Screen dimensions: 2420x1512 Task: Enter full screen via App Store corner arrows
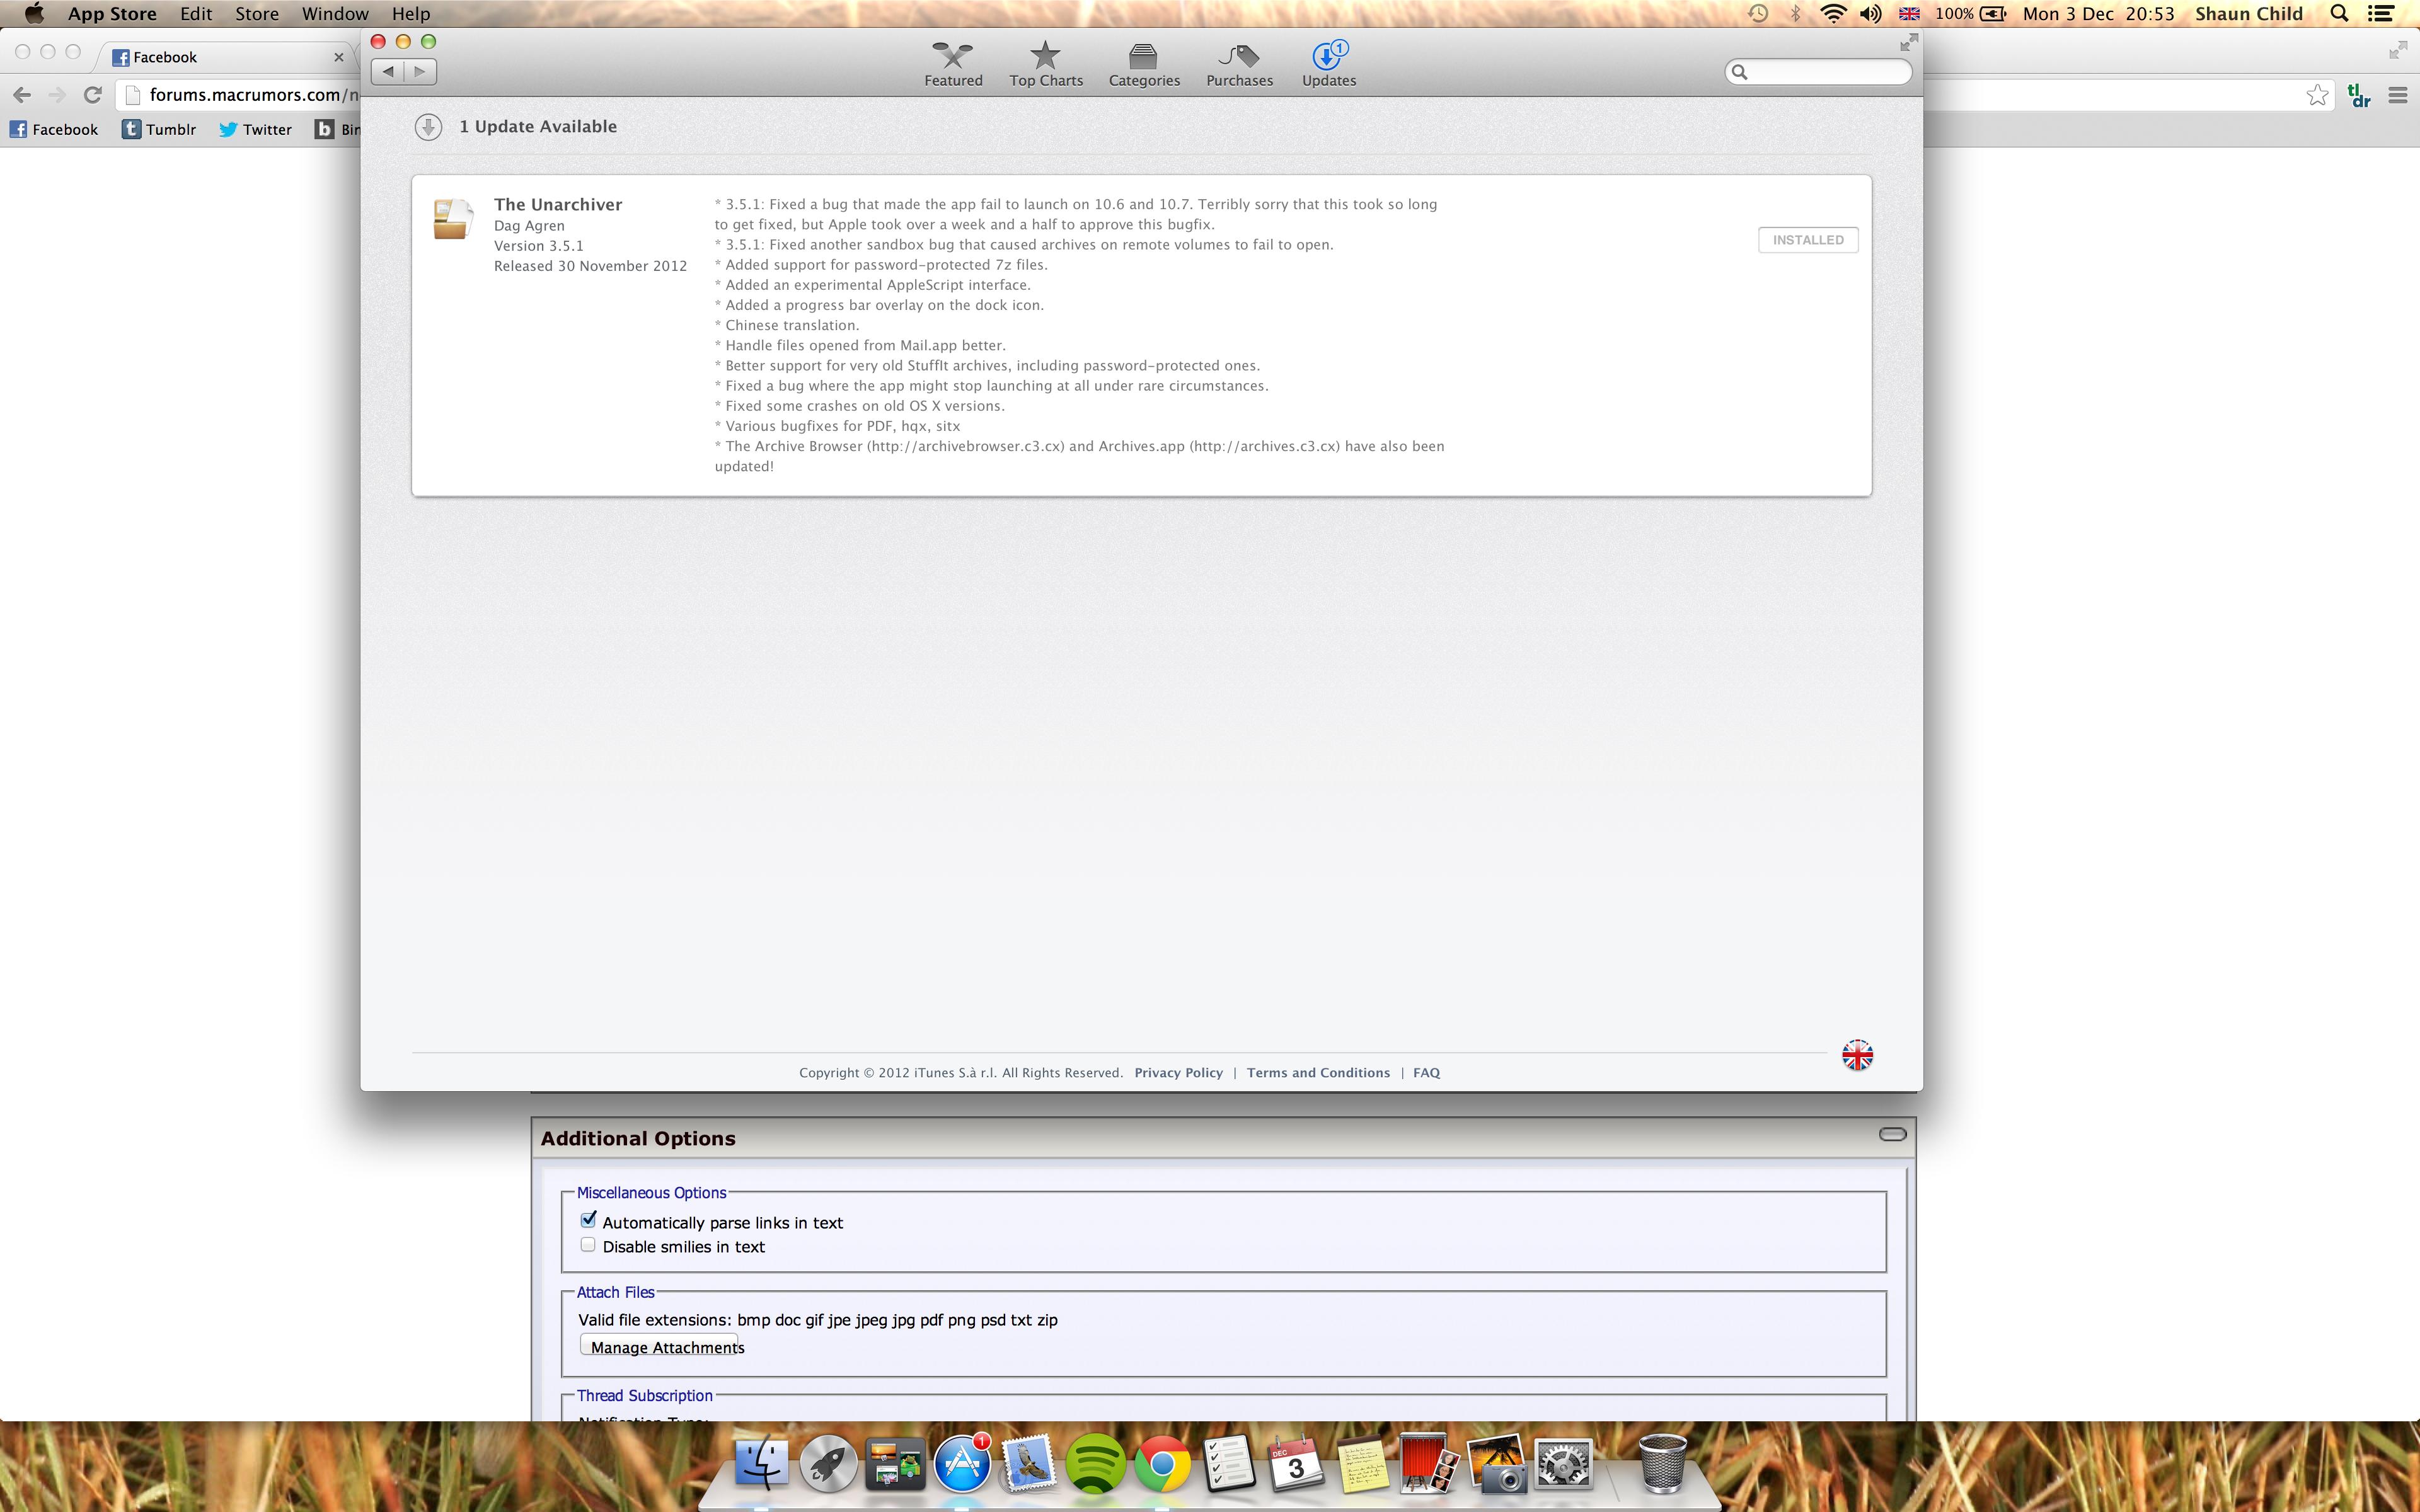click(x=1908, y=42)
